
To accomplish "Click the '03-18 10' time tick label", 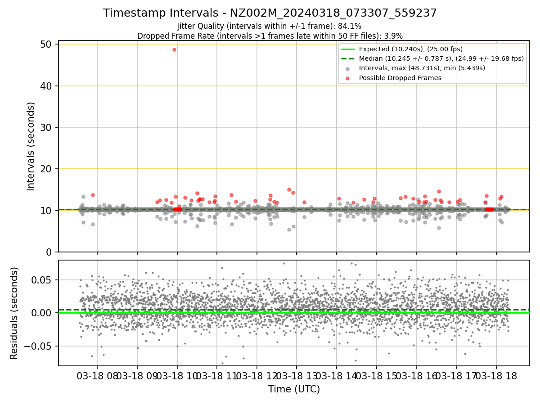I will click(x=177, y=376).
